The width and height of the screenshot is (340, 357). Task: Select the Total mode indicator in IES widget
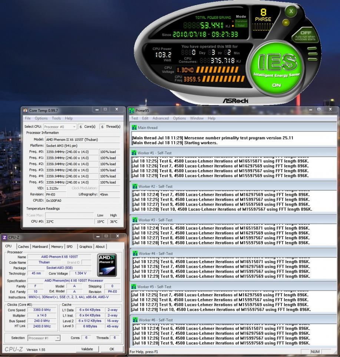[241, 26]
